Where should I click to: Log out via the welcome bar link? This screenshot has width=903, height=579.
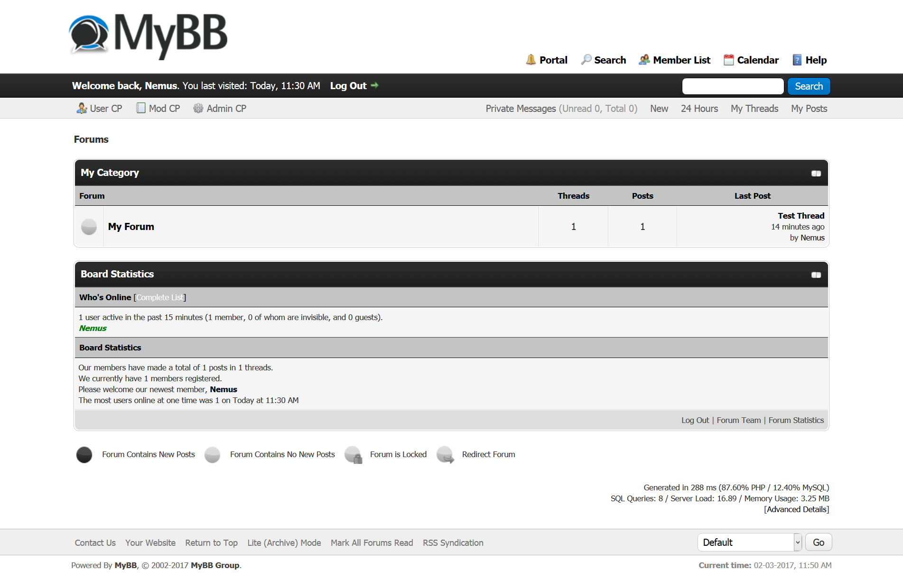tap(348, 85)
